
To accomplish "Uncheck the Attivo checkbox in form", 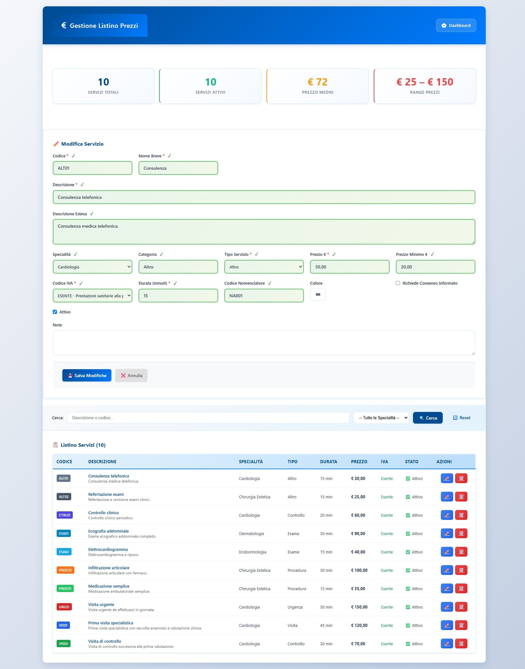I will click(x=55, y=312).
